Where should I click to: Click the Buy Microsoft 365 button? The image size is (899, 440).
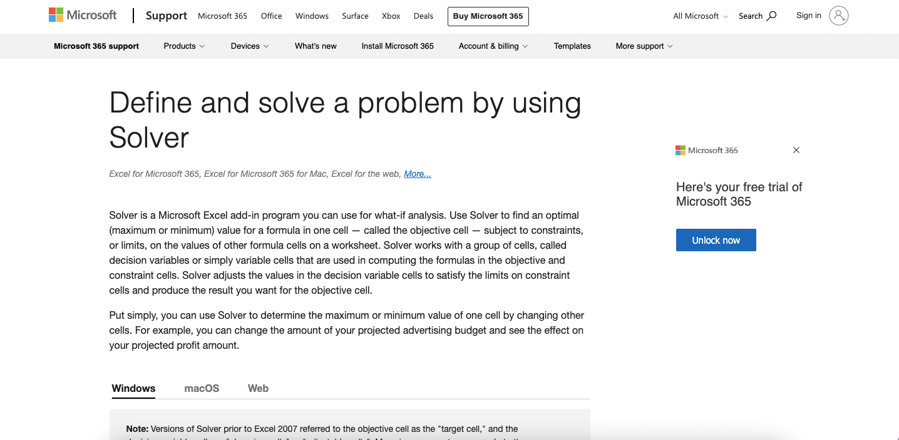488,16
